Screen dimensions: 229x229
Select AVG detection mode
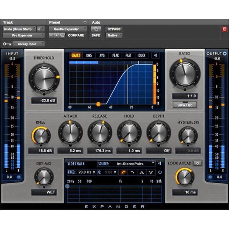102,55
